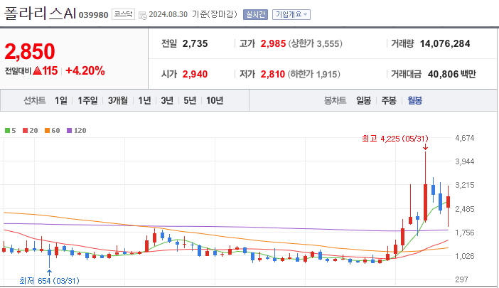Switch to the 주봉 candlestick chart
The width and height of the screenshot is (499, 288).
coord(389,100)
